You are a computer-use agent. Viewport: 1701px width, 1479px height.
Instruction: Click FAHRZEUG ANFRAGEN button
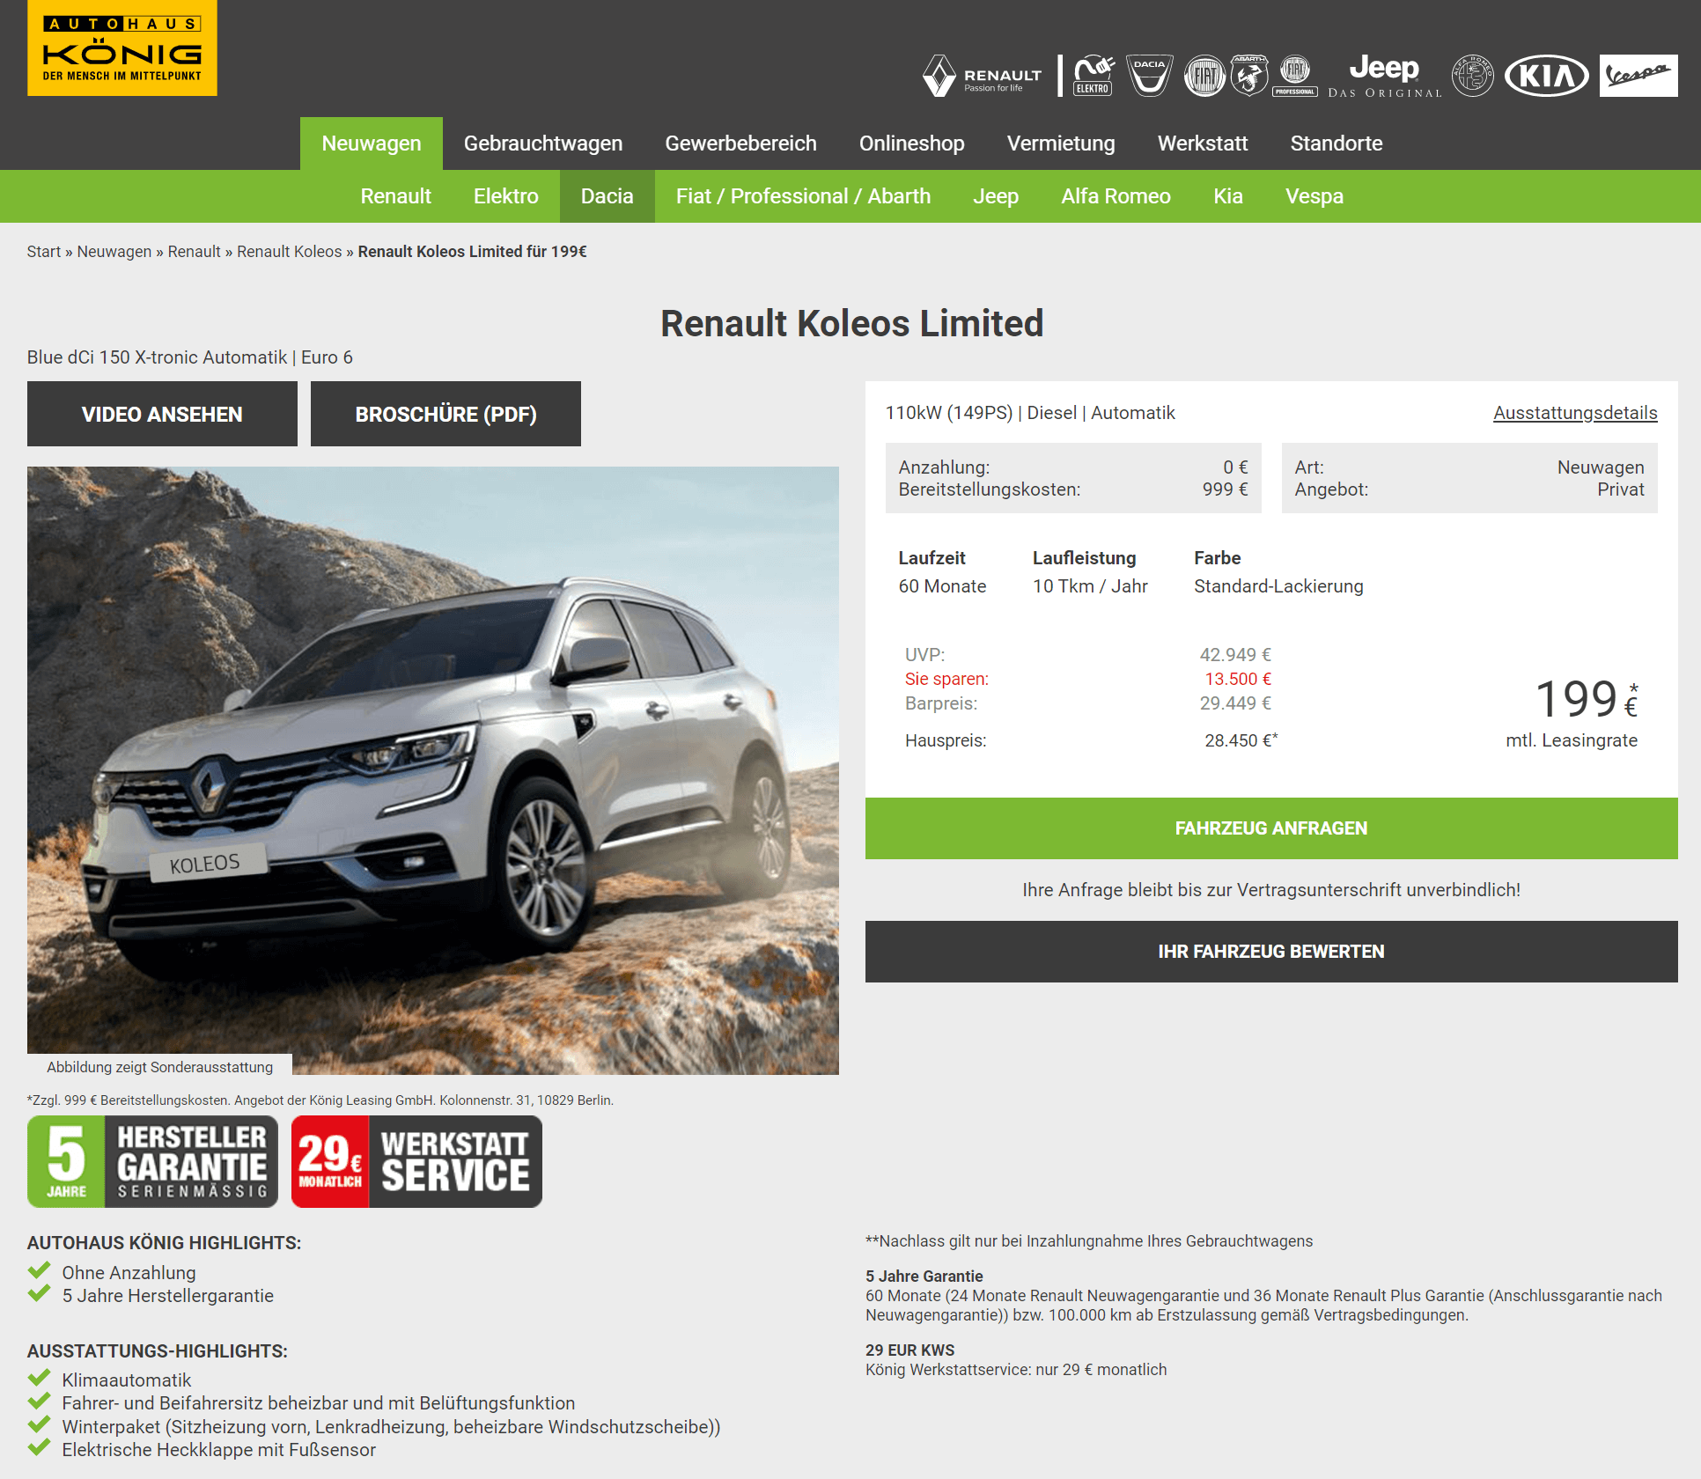[1271, 828]
